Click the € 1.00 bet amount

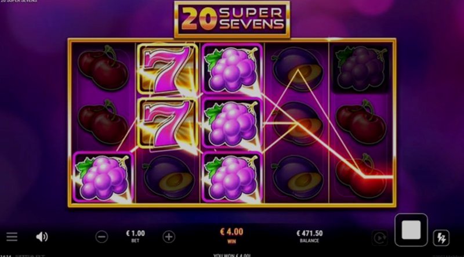pos(135,233)
